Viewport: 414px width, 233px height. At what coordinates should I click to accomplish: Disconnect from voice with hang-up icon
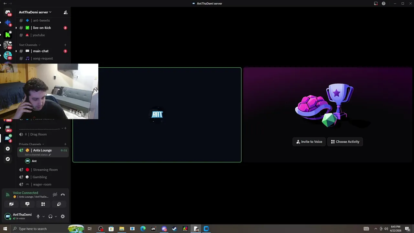[x=63, y=195]
